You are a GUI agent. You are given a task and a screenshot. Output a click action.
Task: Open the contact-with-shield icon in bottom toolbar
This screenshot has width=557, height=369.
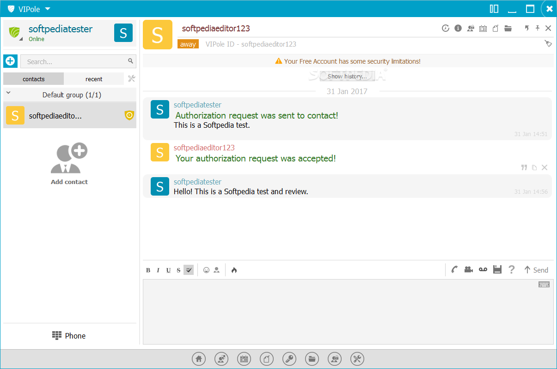point(221,358)
